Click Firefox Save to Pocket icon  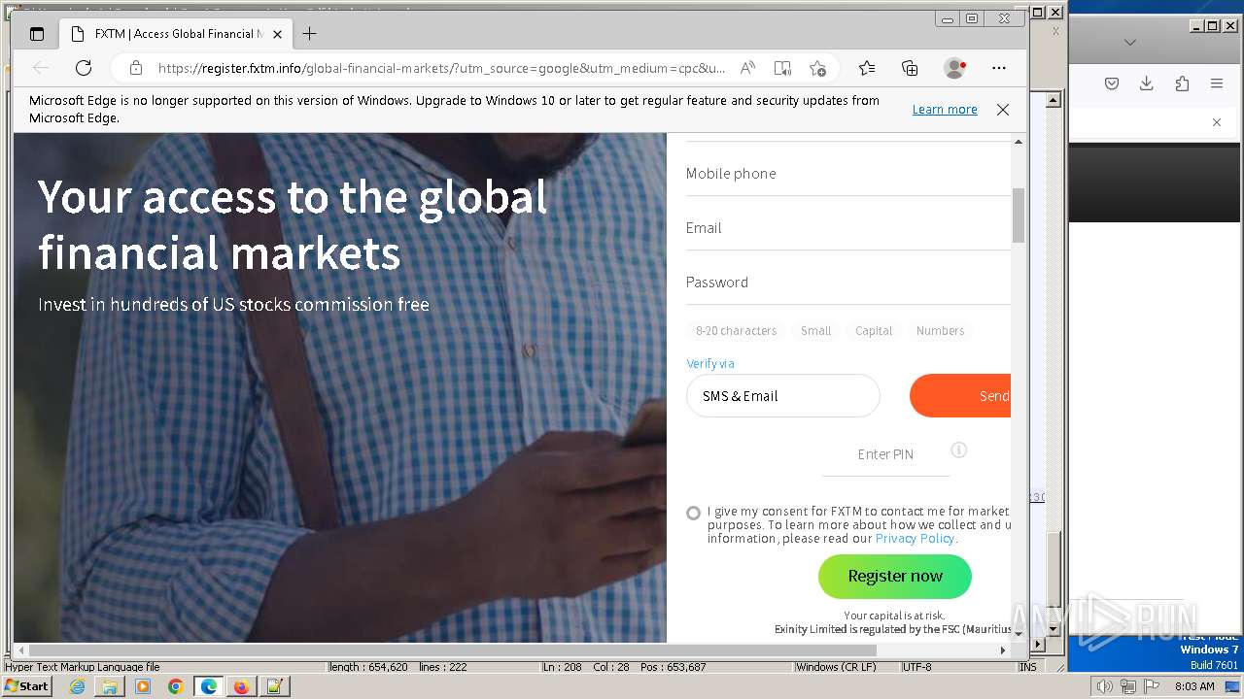point(1112,83)
